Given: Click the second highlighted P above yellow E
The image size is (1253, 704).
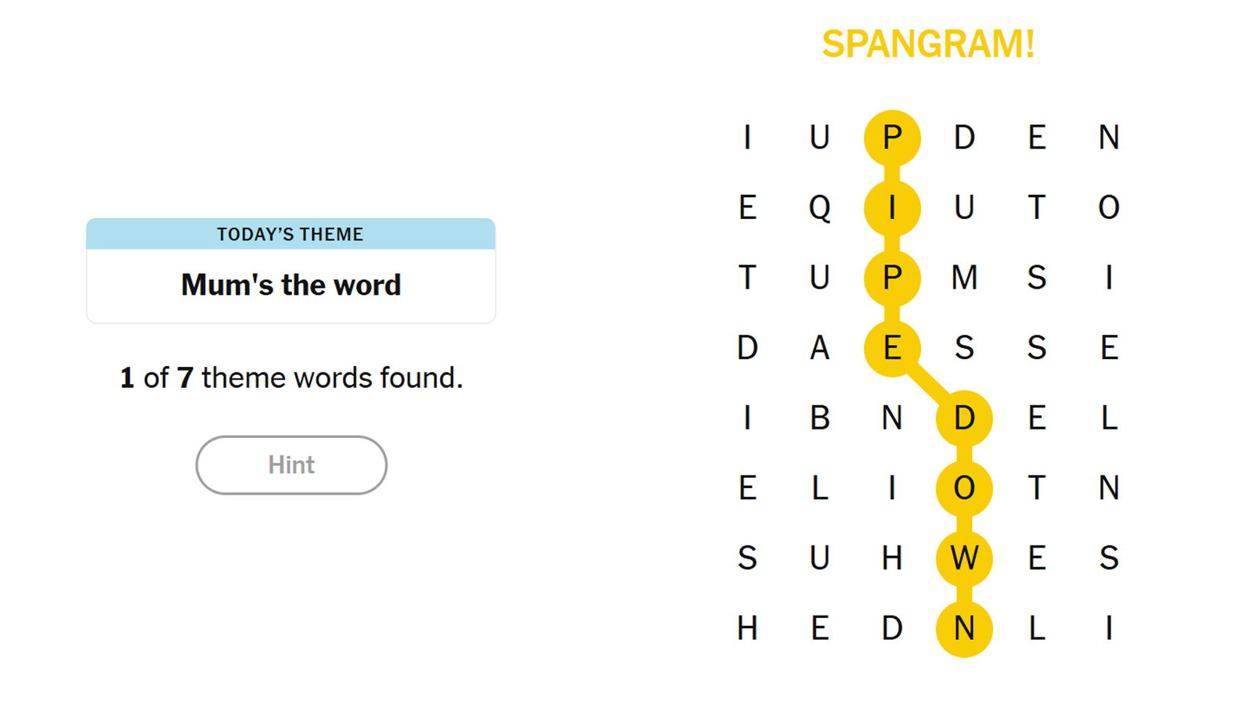Looking at the screenshot, I should [892, 278].
